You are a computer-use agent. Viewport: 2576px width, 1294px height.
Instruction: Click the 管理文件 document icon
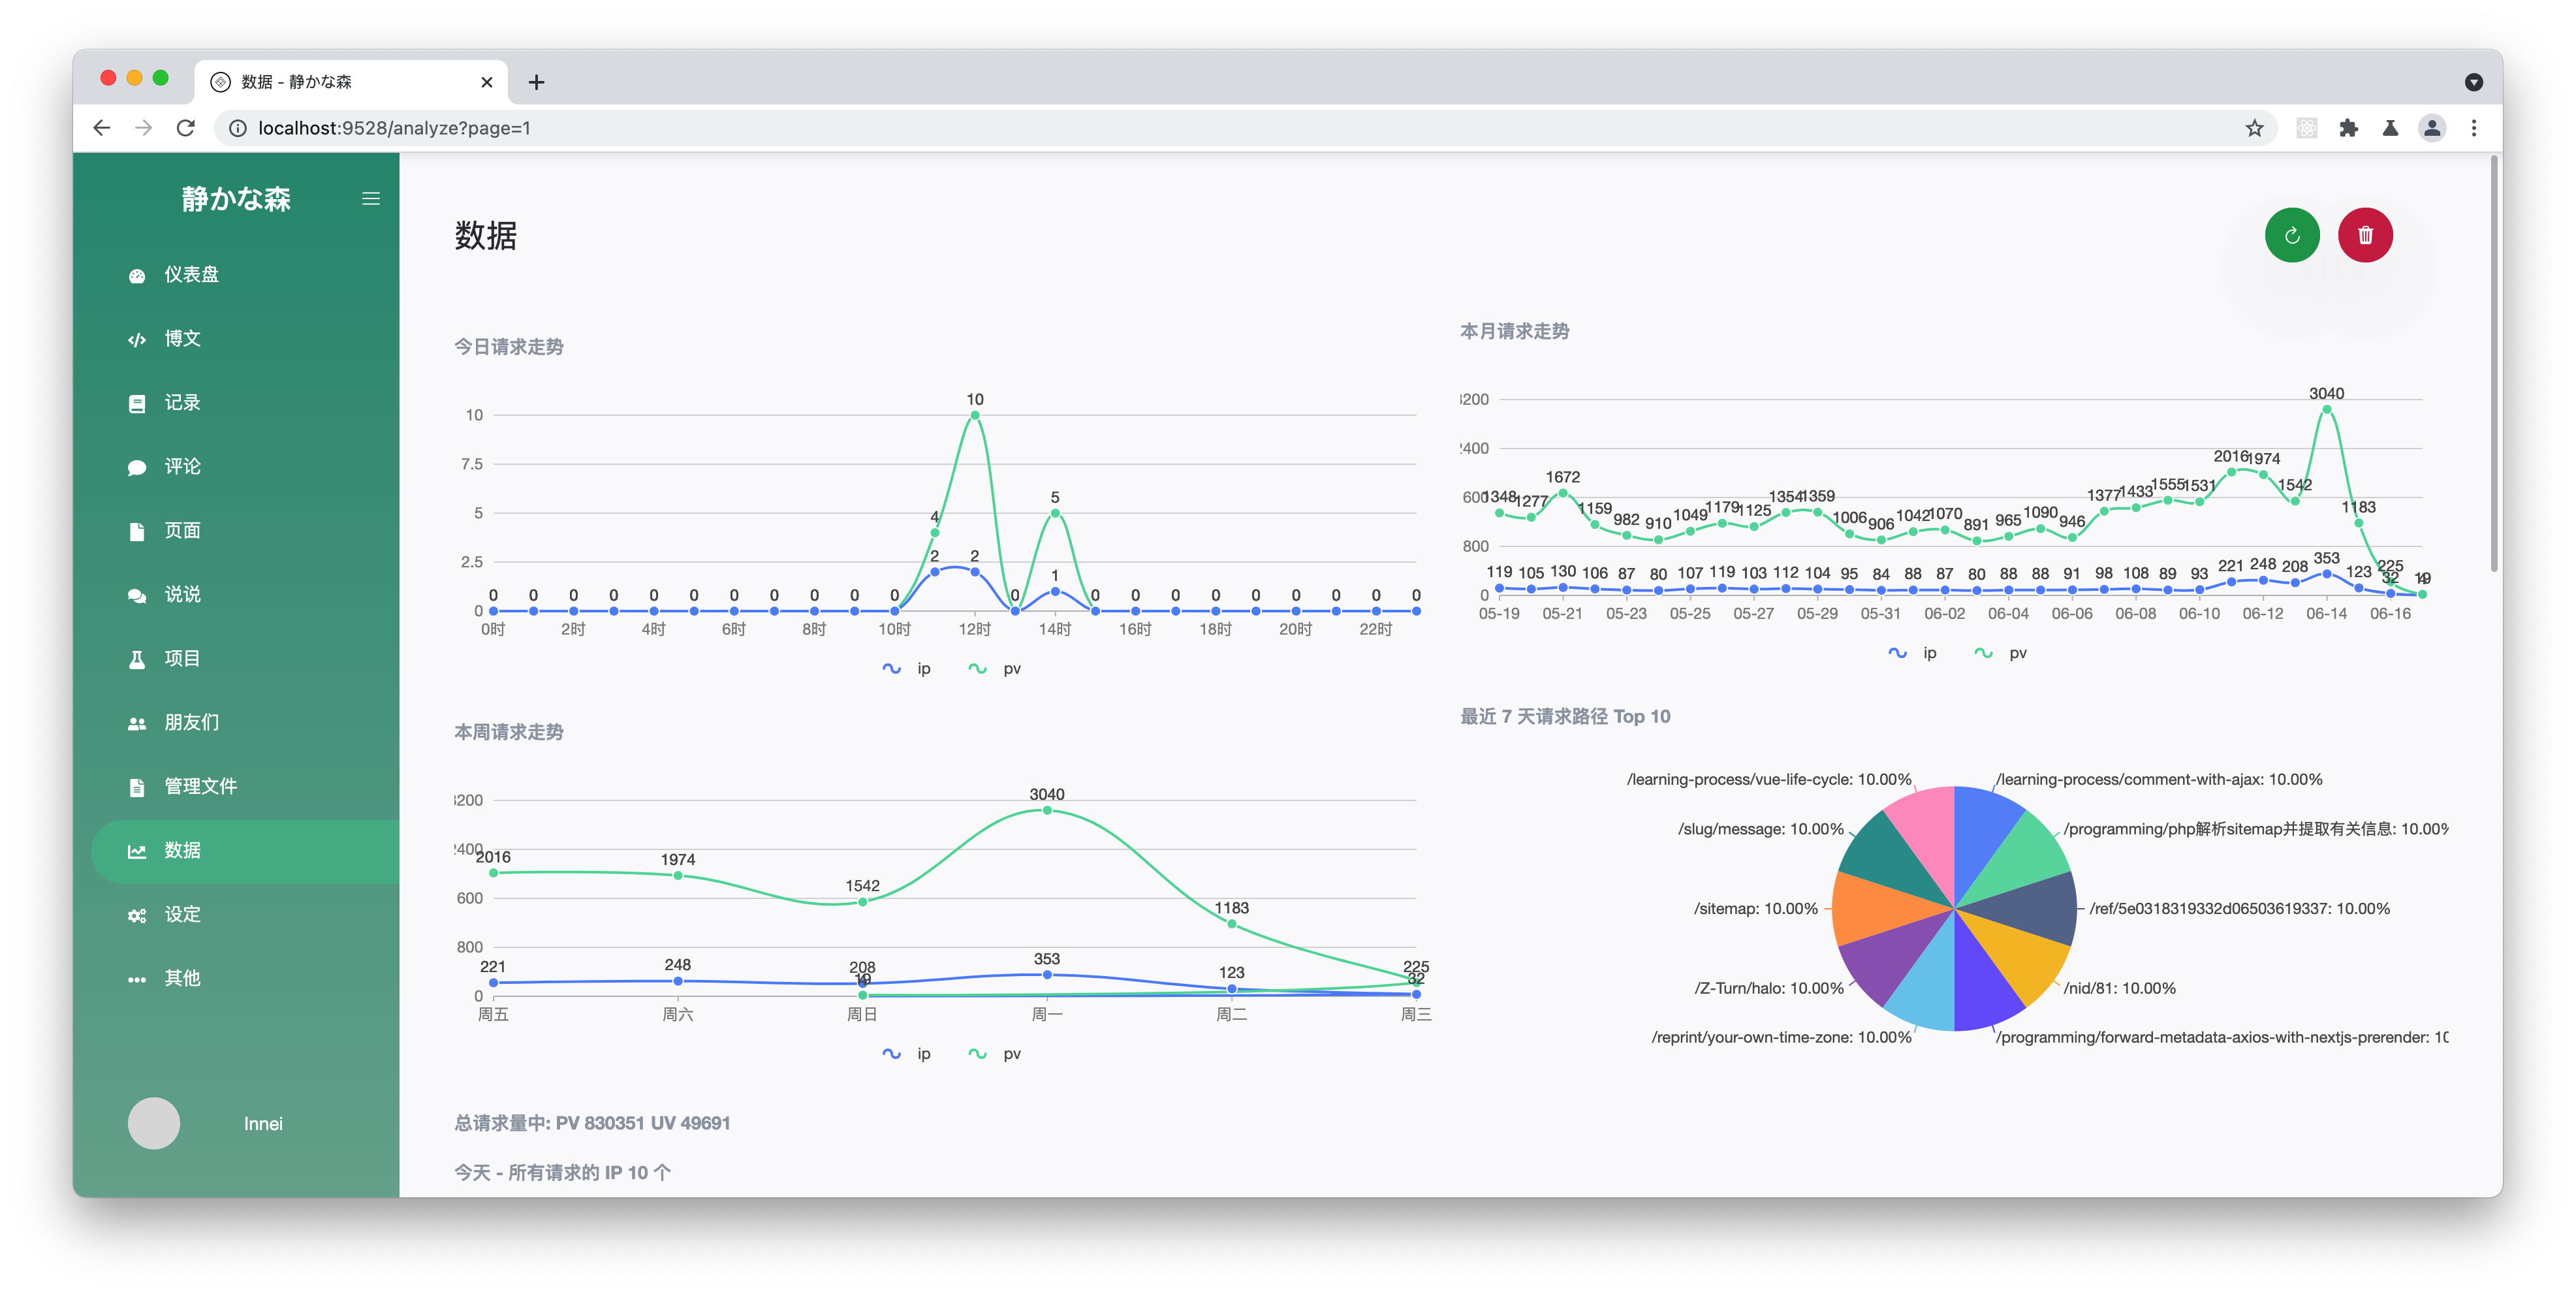(137, 787)
